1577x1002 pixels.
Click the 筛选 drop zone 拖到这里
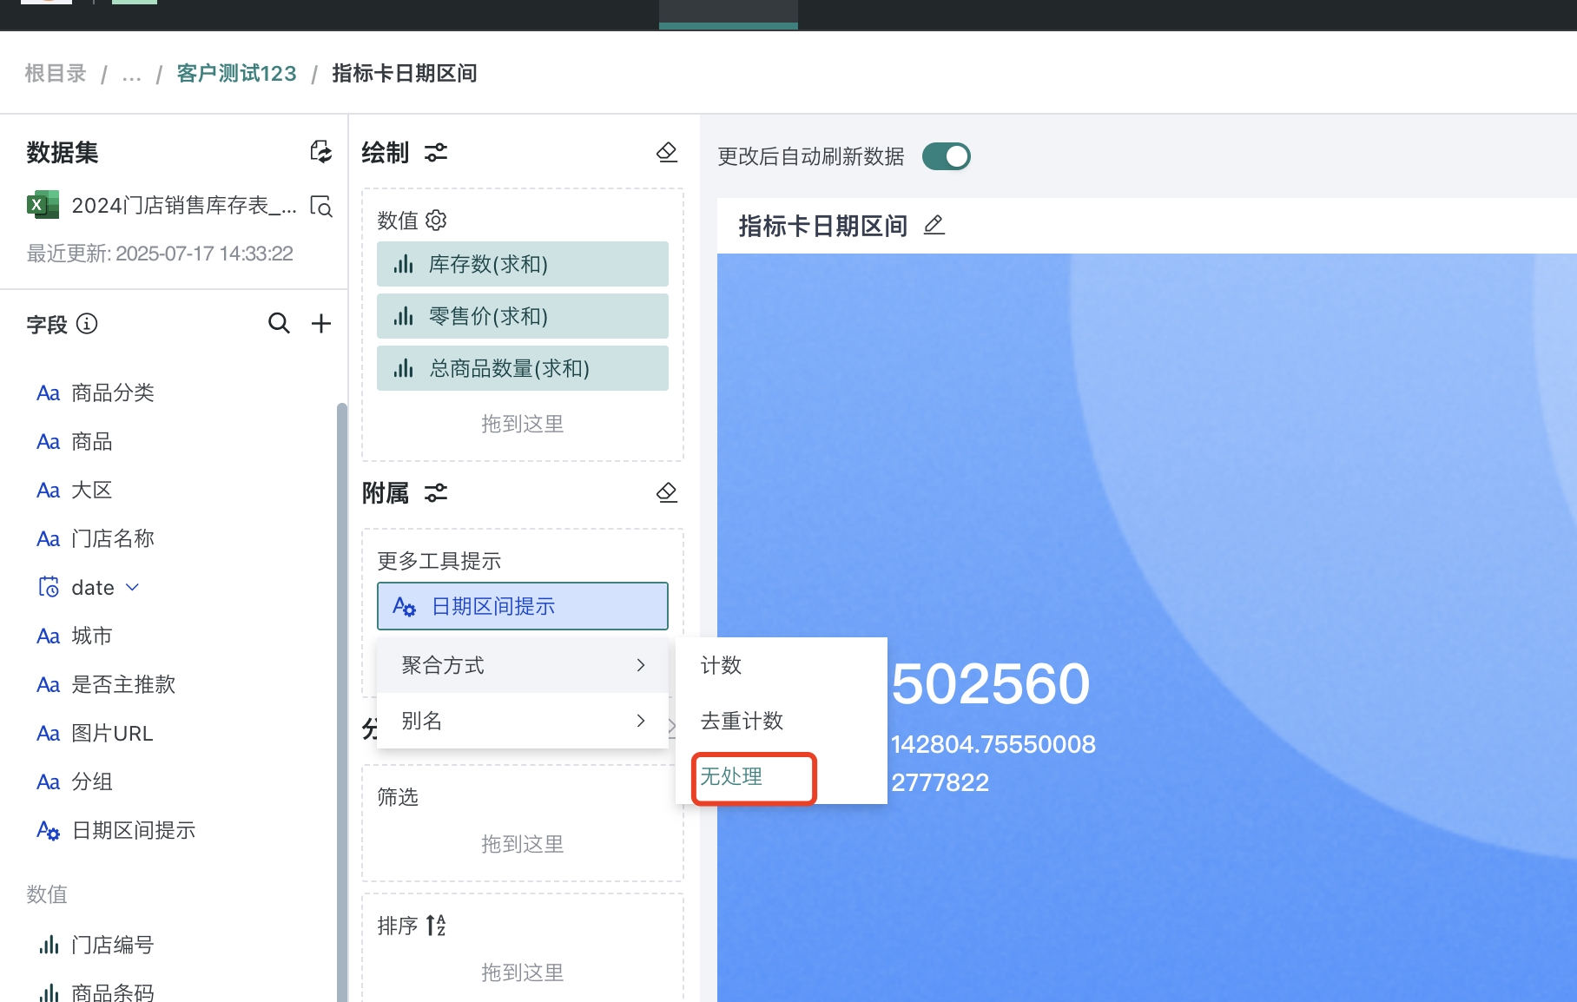[523, 844]
